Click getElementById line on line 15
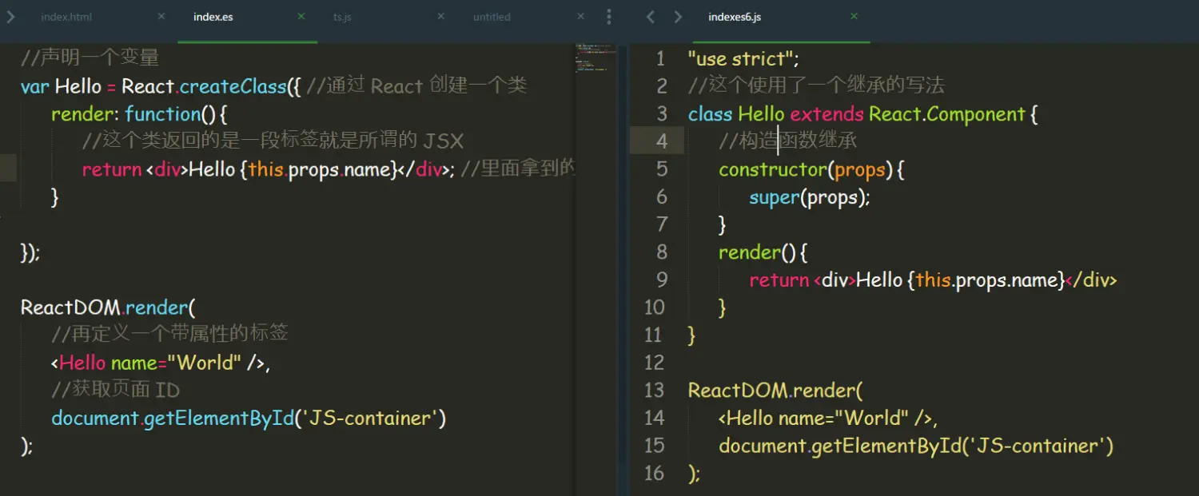1199x496 pixels. pyautogui.click(x=916, y=446)
